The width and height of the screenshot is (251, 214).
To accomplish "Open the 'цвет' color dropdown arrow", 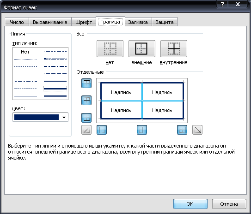I will [64, 118].
